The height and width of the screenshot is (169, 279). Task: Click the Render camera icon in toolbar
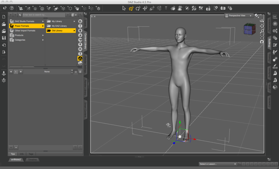pos(223,8)
